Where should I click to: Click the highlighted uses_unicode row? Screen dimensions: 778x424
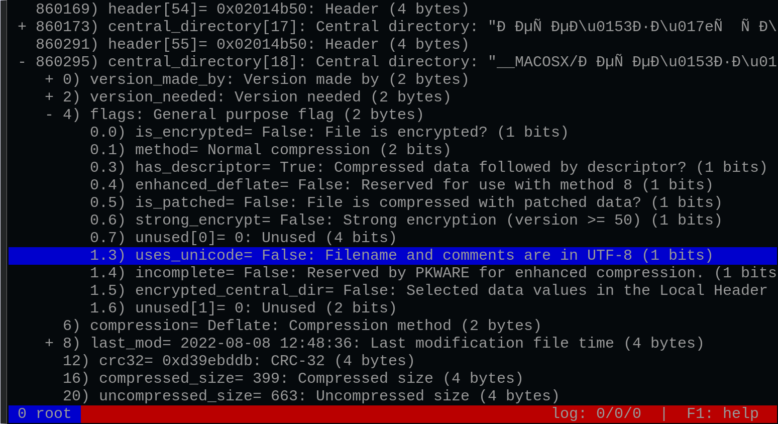[x=393, y=255]
